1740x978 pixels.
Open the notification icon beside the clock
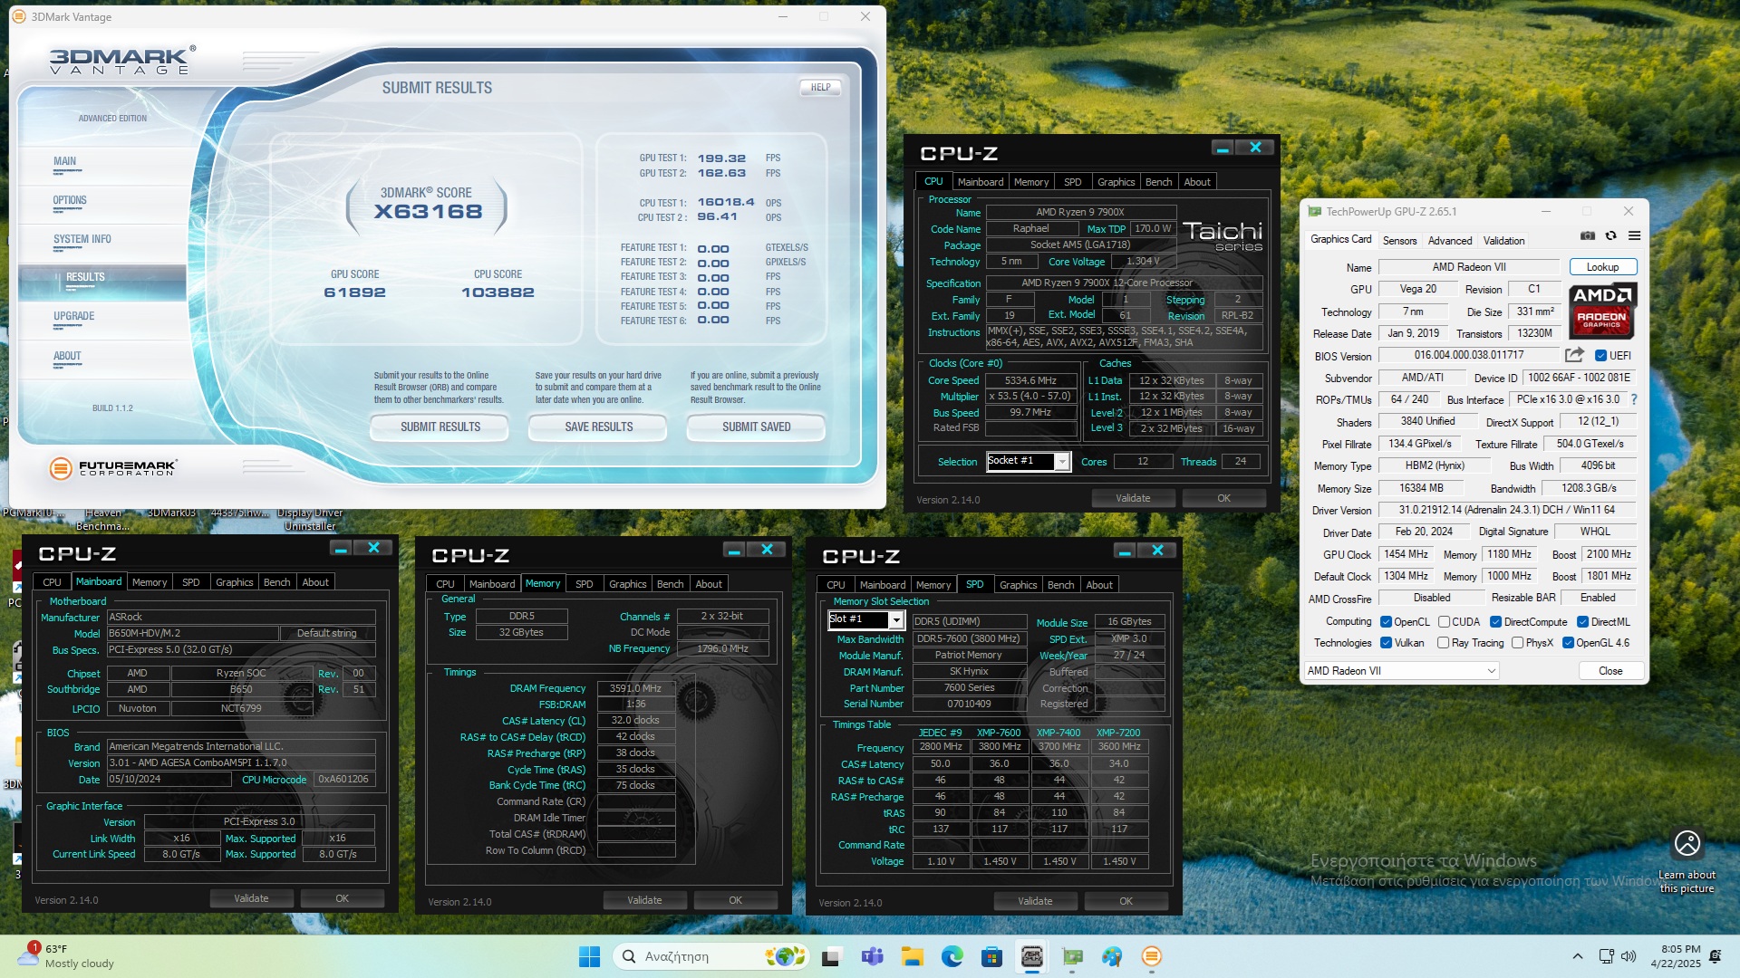click(x=1715, y=956)
